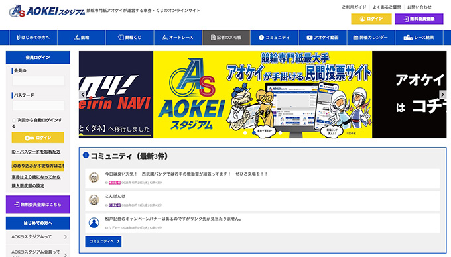Click avatar of the こんばんは post
This screenshot has height=257, width=451.
coord(94,200)
